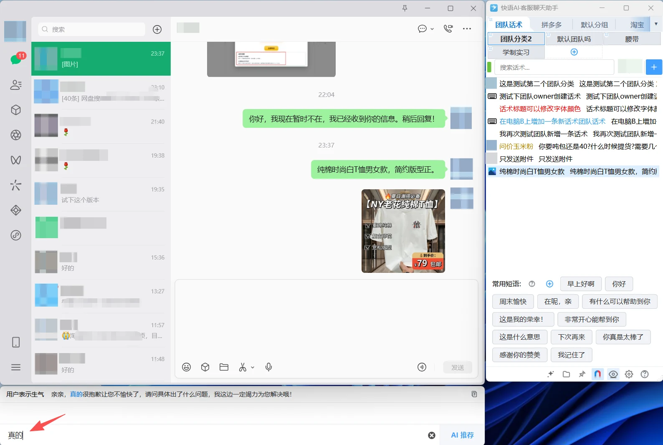The image size is (663, 445).
Task: Insert the 非常开心能帮到你 quick phrase
Action: point(592,319)
